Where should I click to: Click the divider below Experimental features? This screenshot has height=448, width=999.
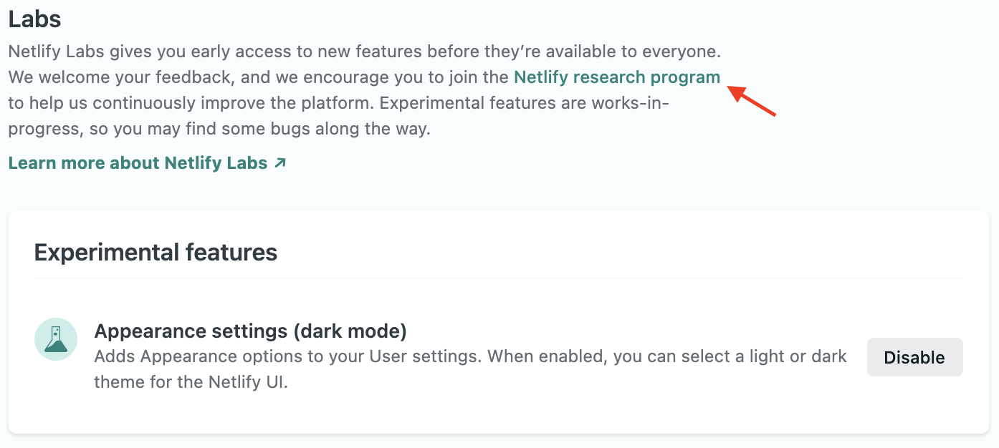tap(498, 278)
